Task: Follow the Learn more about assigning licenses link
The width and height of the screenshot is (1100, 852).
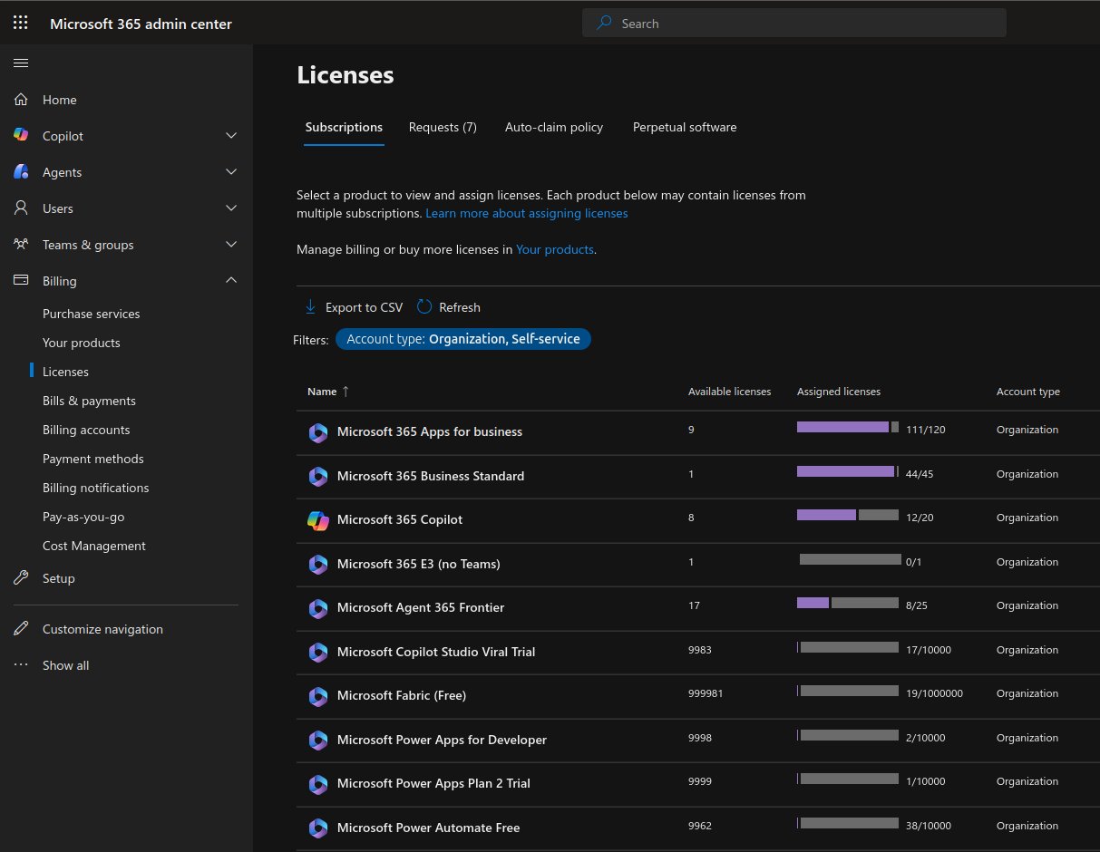Action: coord(527,213)
